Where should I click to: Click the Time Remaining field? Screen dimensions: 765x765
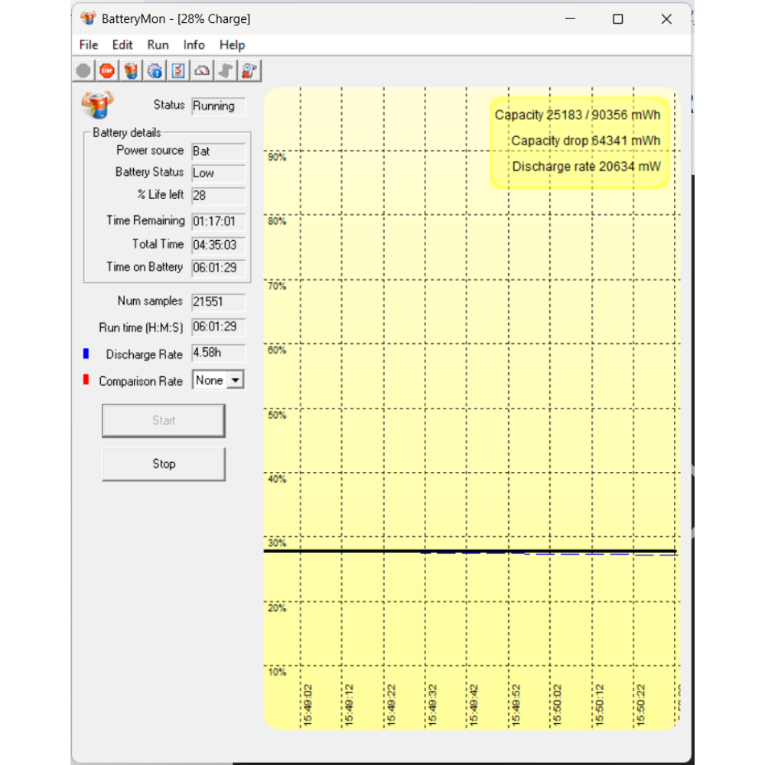tap(218, 222)
